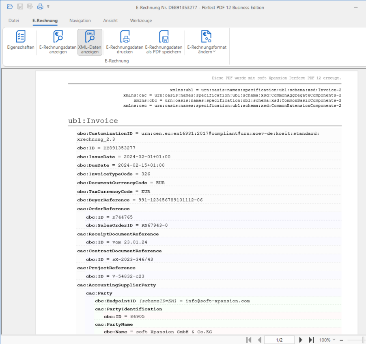Click the print icon in title bar
This screenshot has height=344, width=366.
(40, 6)
